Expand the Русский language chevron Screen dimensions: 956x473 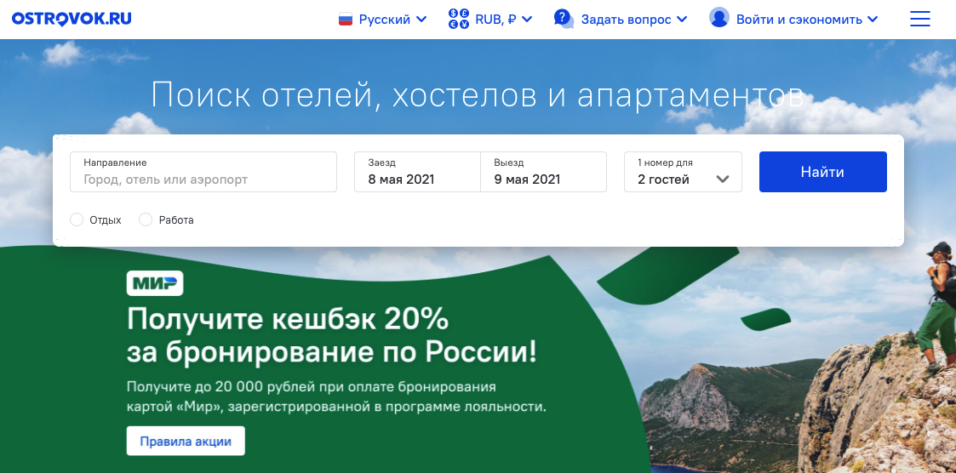coord(421,20)
